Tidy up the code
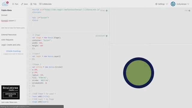The width and height of the screenshot is (192, 108). (x=33, y=4)
